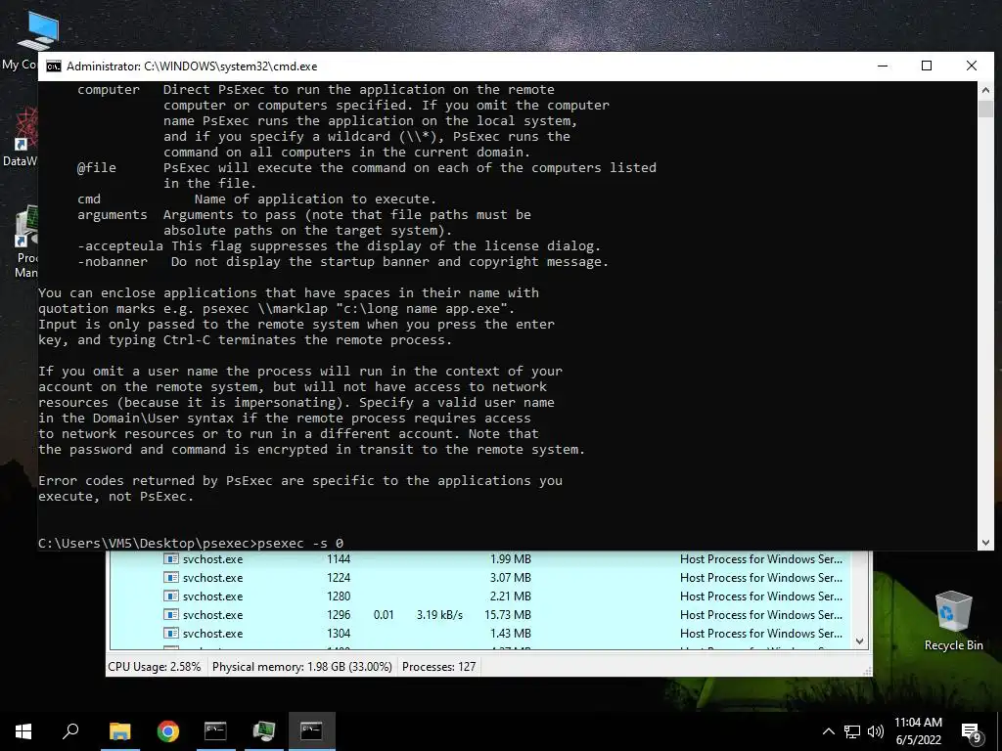Click the 3.19 kB/s I/O rate cell
The height and width of the screenshot is (751, 1002).
(439, 614)
